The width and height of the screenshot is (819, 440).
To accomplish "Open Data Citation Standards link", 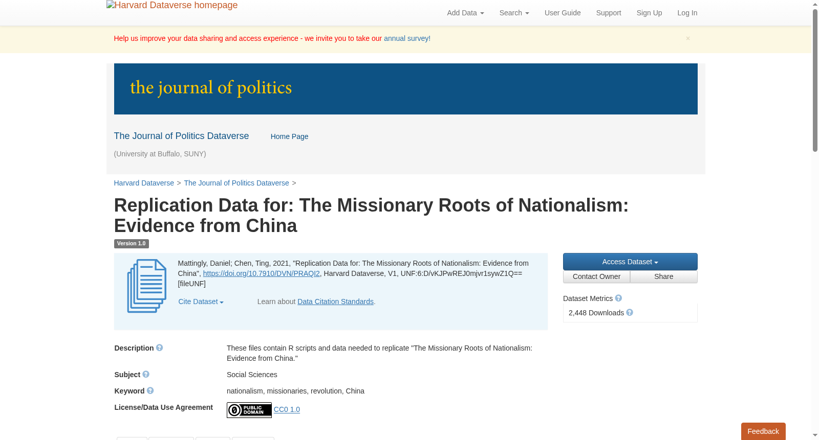I will (x=335, y=302).
